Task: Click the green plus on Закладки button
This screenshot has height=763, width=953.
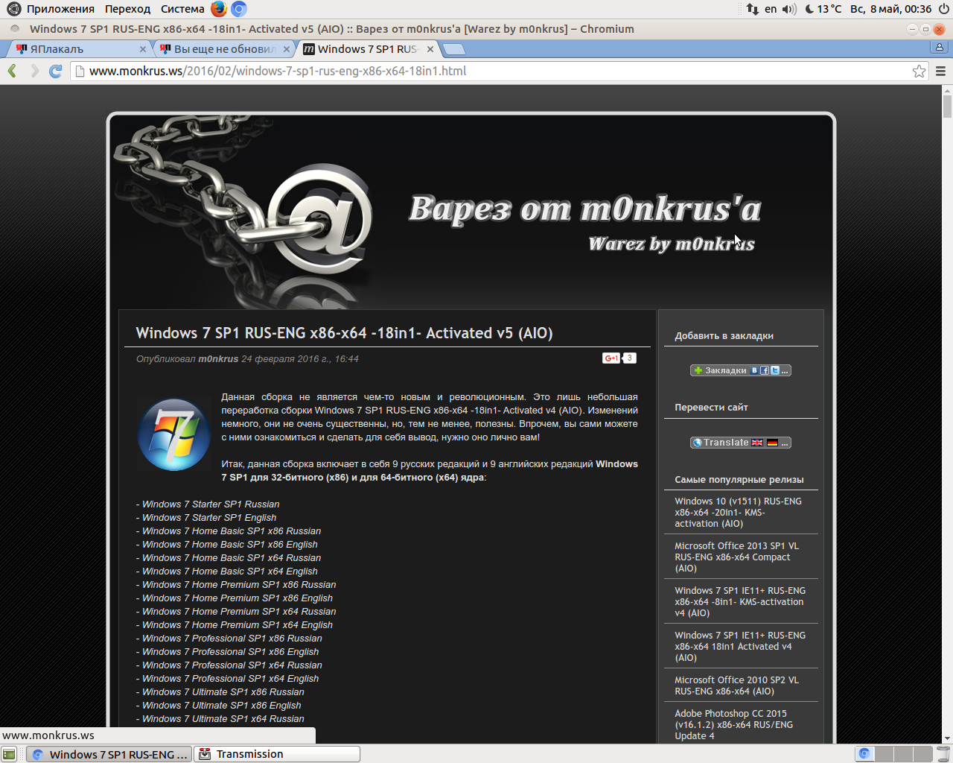Action: click(698, 370)
